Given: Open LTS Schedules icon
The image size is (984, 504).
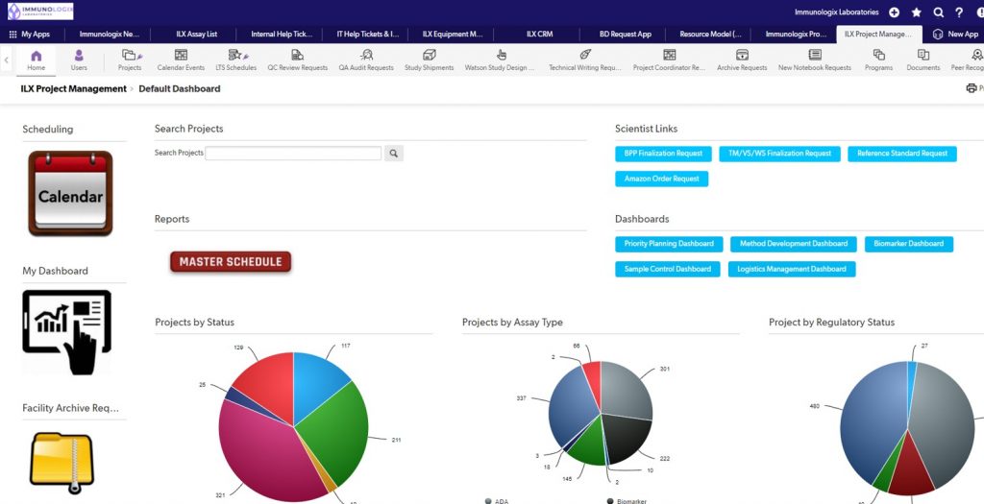Looking at the screenshot, I should 236,60.
